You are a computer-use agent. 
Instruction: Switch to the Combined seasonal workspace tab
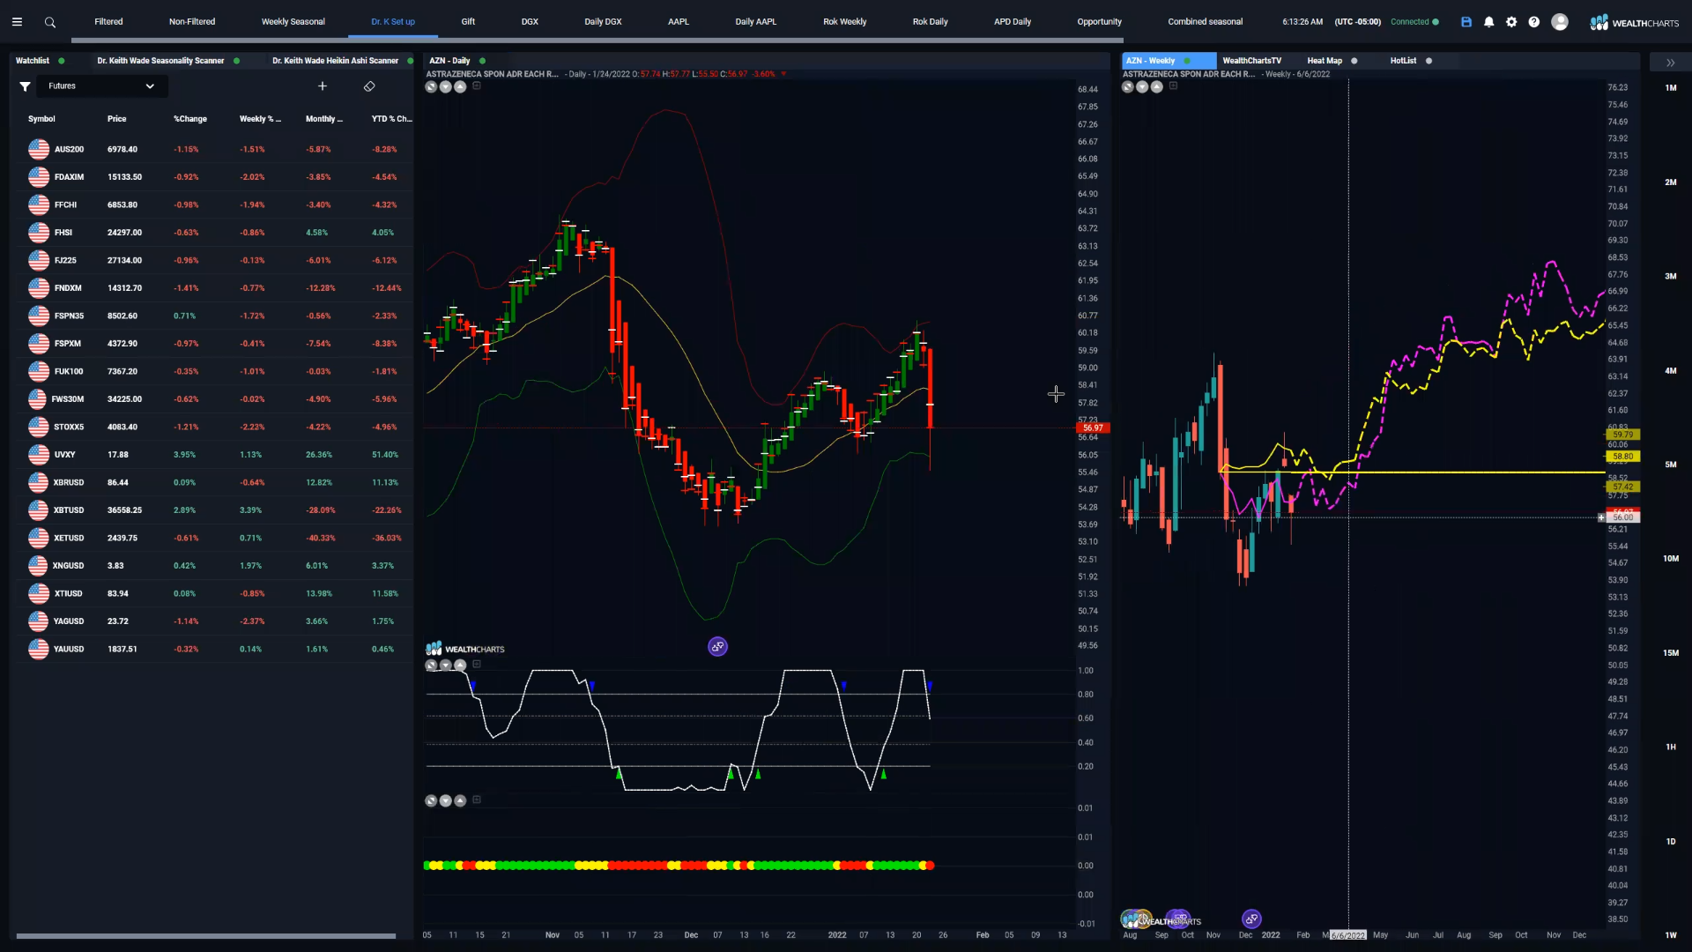[x=1205, y=22]
